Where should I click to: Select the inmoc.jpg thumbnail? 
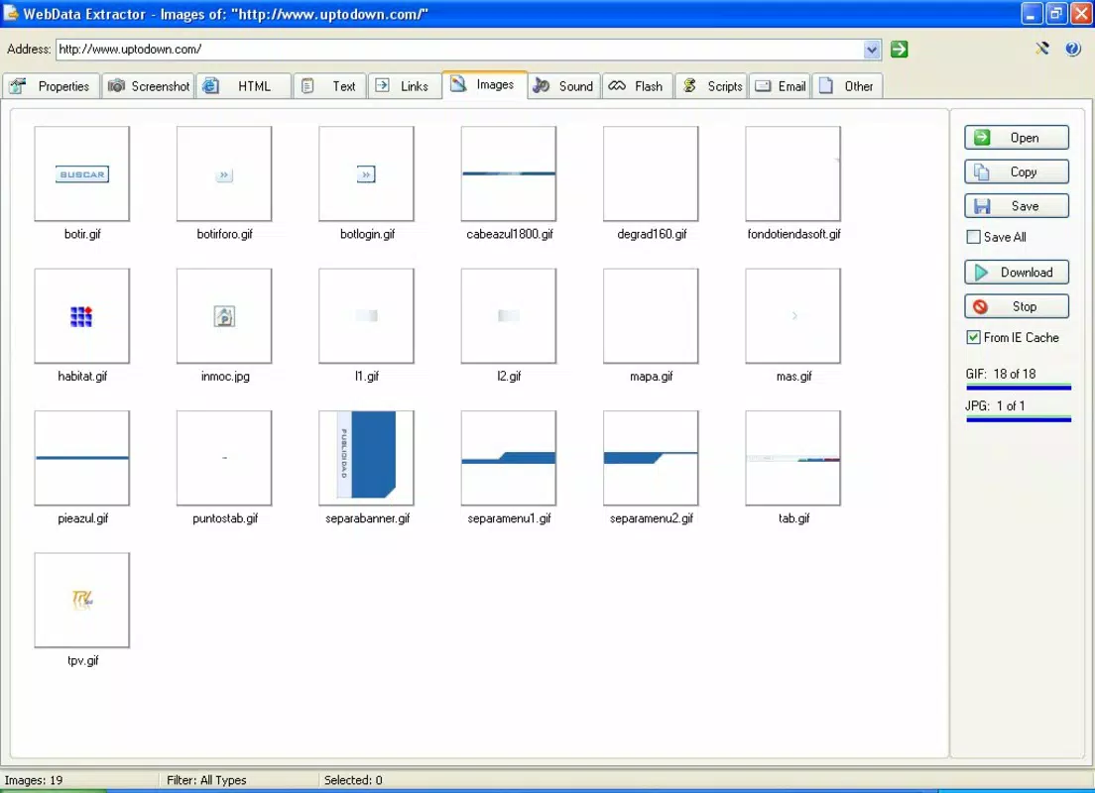[224, 316]
